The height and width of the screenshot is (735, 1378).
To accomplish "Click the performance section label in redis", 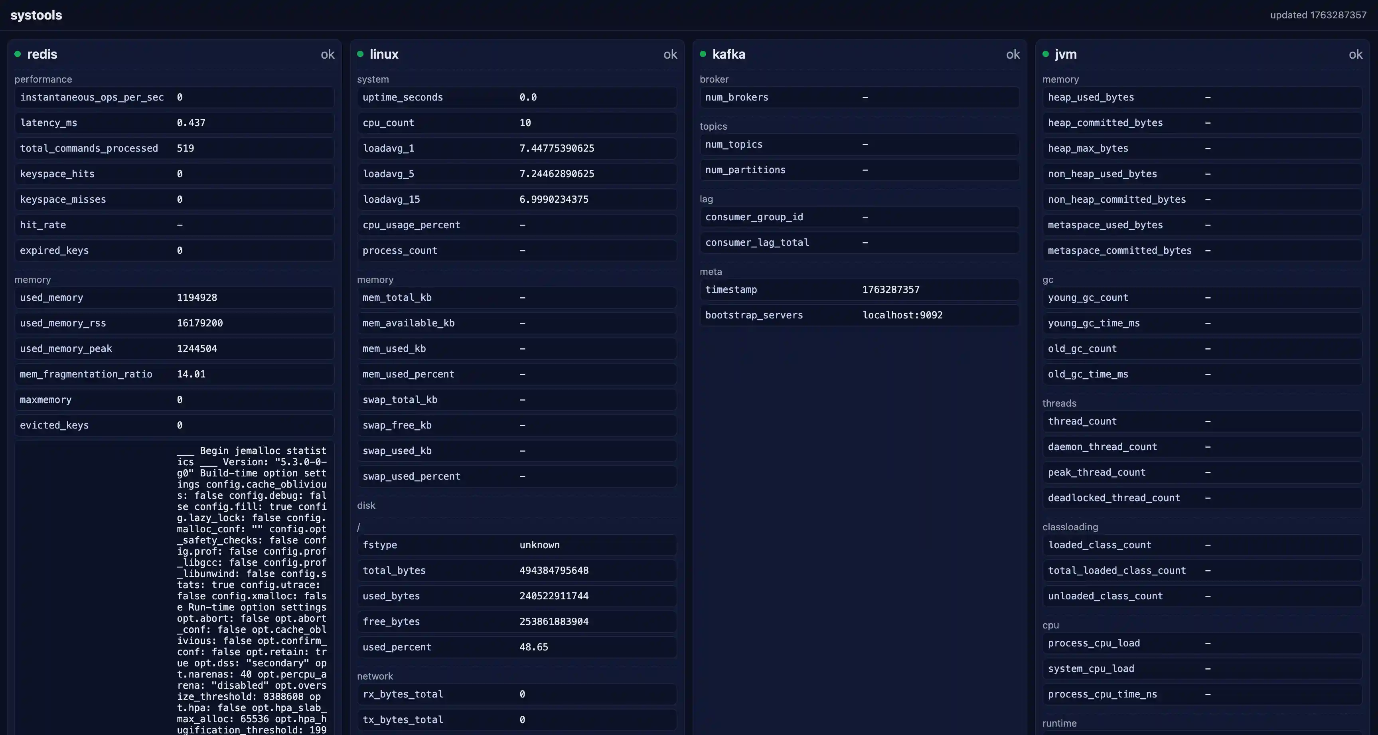I will (43, 79).
